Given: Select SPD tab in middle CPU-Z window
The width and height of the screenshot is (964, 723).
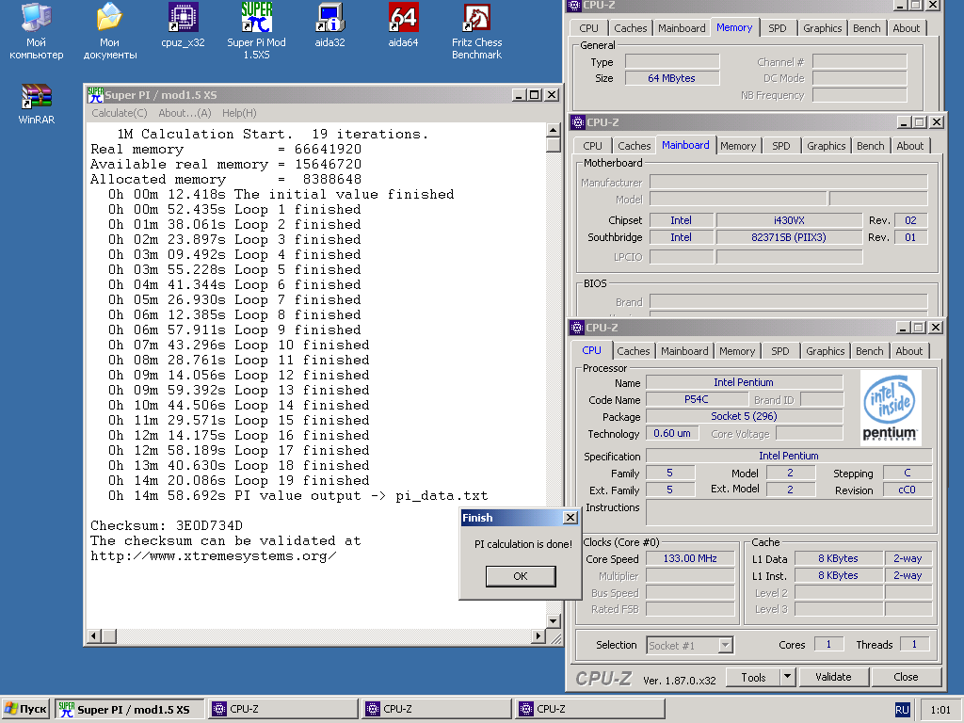Looking at the screenshot, I should 780,146.
